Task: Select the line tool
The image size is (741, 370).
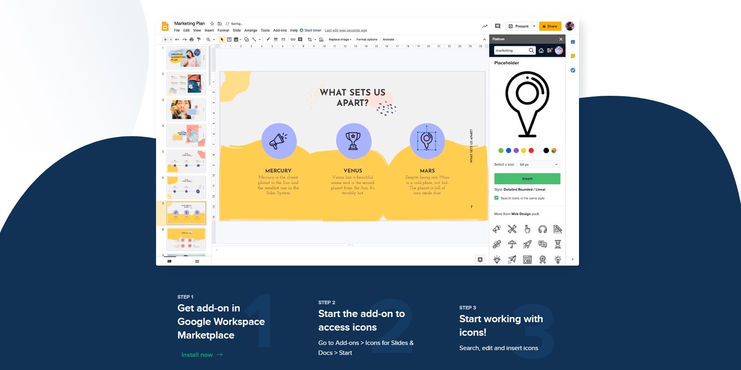Action: click(254, 40)
